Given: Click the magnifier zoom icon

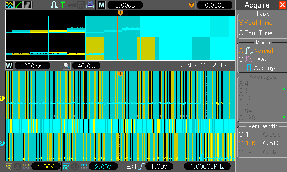Looking at the screenshot, I should pyautogui.click(x=67, y=66).
